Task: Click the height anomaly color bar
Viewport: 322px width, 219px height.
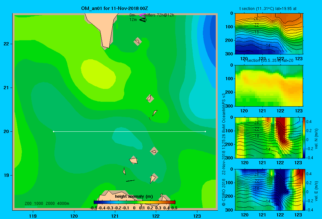Action: pos(134,202)
